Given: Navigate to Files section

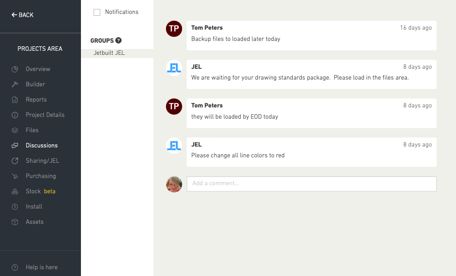Looking at the screenshot, I should [x=32, y=130].
